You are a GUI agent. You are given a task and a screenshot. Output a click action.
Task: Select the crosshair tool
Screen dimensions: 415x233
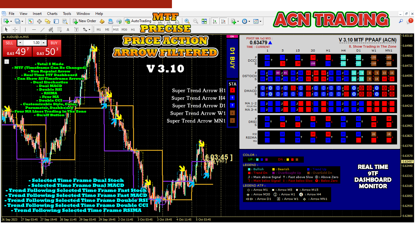(15, 29)
